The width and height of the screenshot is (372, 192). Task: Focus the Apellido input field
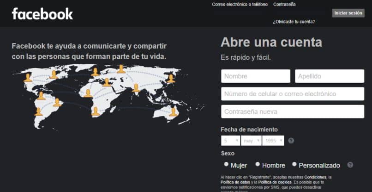330,76
